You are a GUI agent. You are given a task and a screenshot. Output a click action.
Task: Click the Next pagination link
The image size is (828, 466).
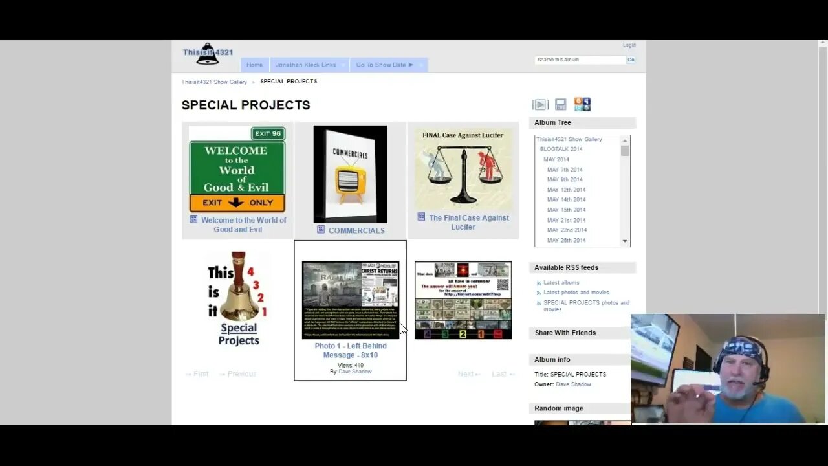469,374
